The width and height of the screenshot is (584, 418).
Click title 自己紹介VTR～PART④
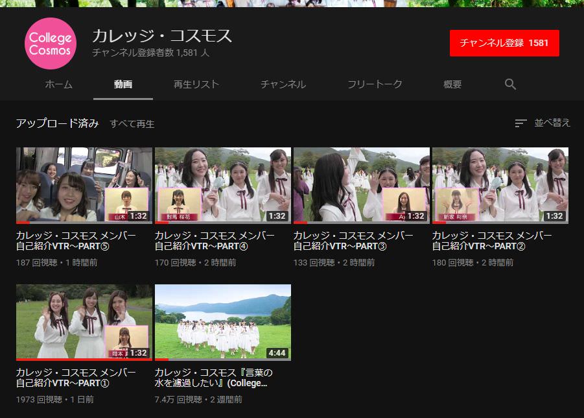[215, 241]
